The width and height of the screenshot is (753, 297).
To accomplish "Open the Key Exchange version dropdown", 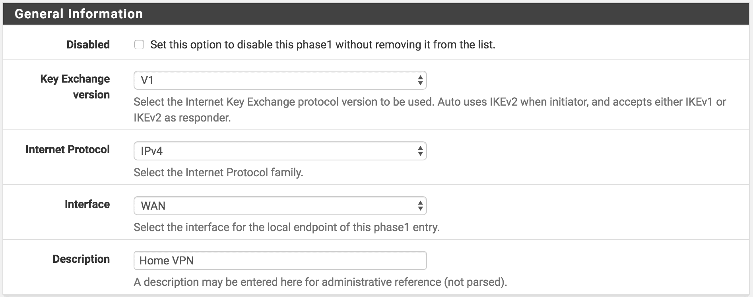I will [280, 80].
